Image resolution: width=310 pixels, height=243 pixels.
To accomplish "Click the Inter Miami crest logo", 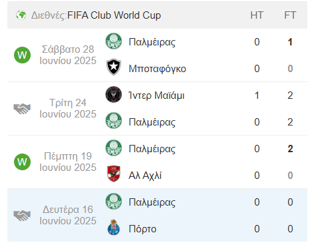I will [113, 95].
